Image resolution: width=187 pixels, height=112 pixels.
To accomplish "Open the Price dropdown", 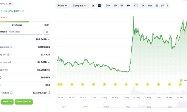I will (x=63, y=6).
